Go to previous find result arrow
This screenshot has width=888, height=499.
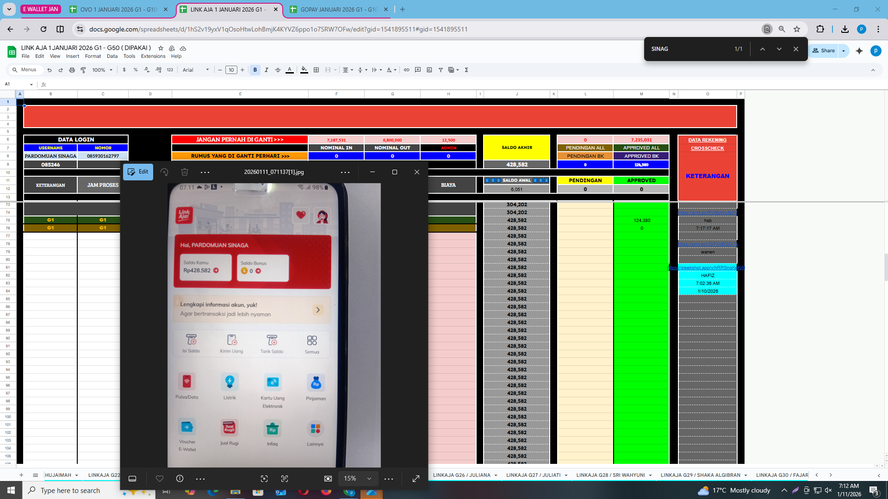point(763,49)
